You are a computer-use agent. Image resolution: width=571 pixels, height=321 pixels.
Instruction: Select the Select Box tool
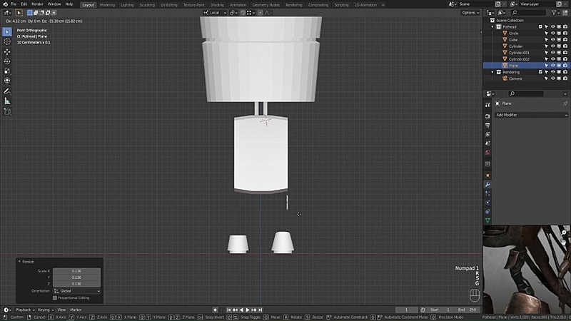coord(7,31)
